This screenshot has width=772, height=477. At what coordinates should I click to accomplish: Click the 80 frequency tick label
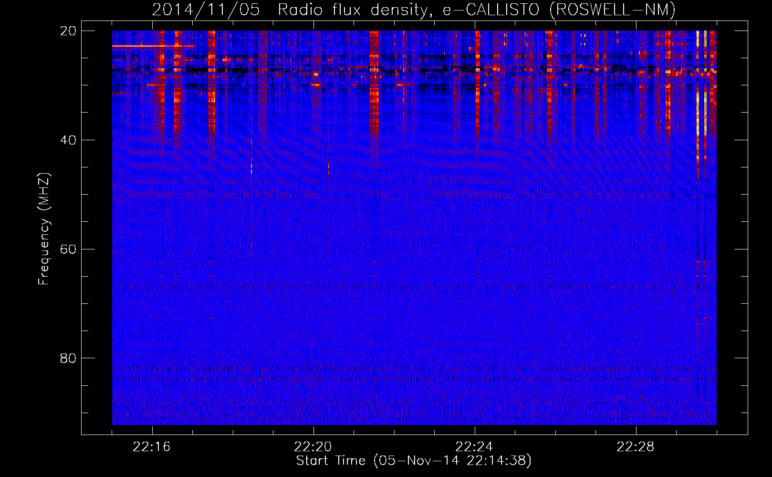(x=68, y=358)
